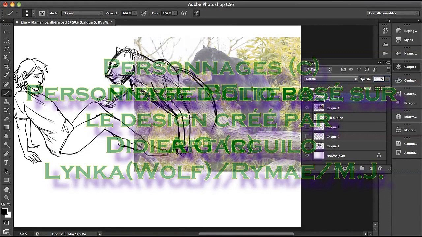
Task: Open the layer blend mode dropdown
Action: pos(331,79)
